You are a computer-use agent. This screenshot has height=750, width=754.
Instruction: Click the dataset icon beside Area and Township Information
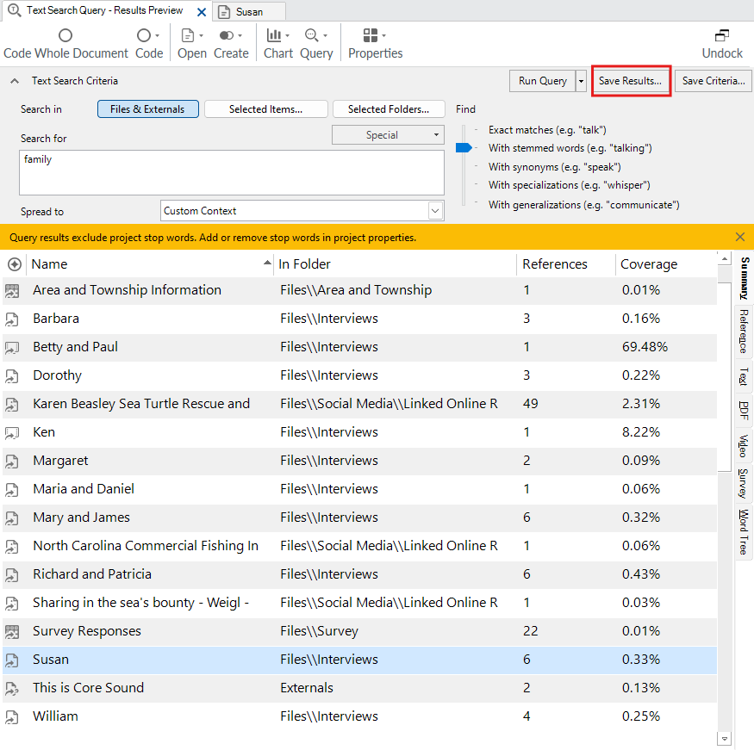pos(12,291)
